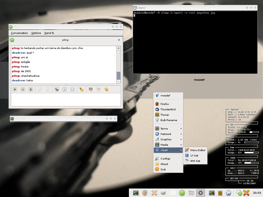The width and height of the screenshot is (263, 197).
Task: Open Thunar from the desktop menu
Action: (168, 115)
